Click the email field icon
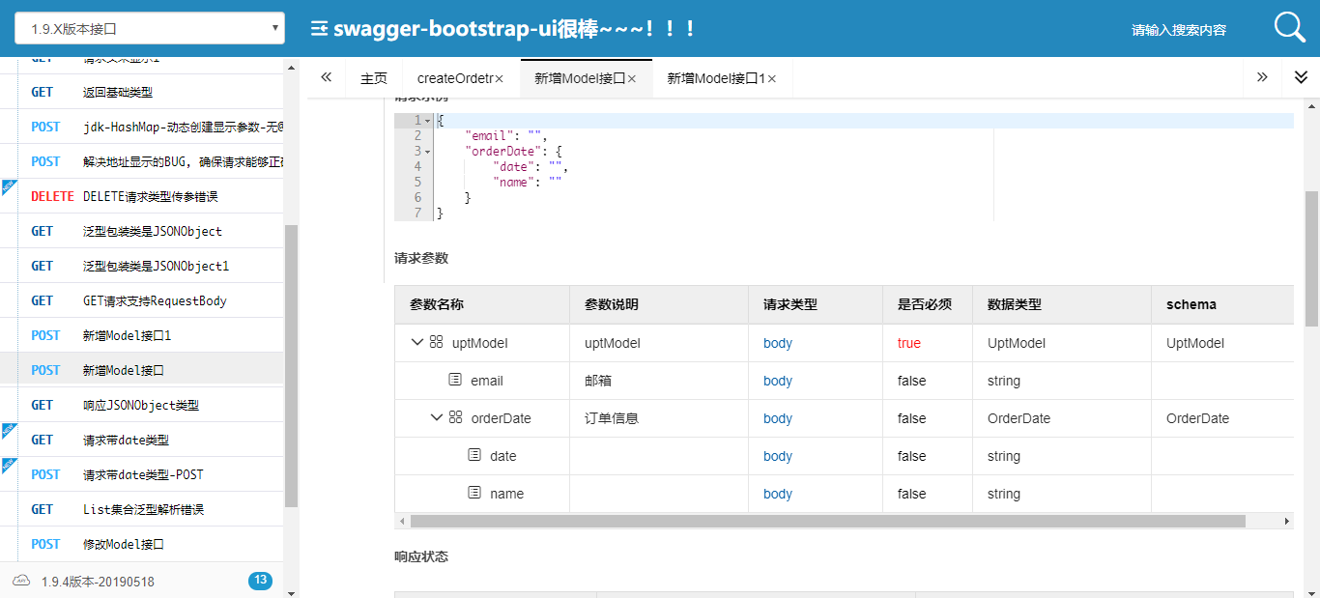This screenshot has width=1320, height=598. point(456,380)
